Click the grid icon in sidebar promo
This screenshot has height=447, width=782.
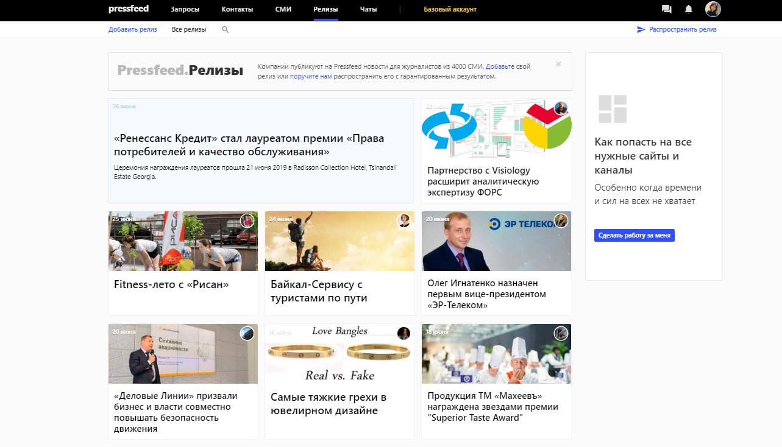pyautogui.click(x=613, y=109)
